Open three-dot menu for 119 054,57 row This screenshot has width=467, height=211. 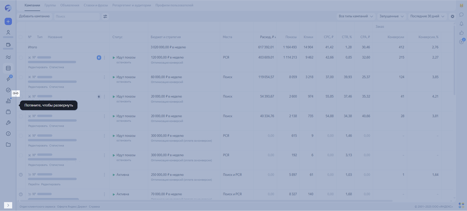(105, 77)
